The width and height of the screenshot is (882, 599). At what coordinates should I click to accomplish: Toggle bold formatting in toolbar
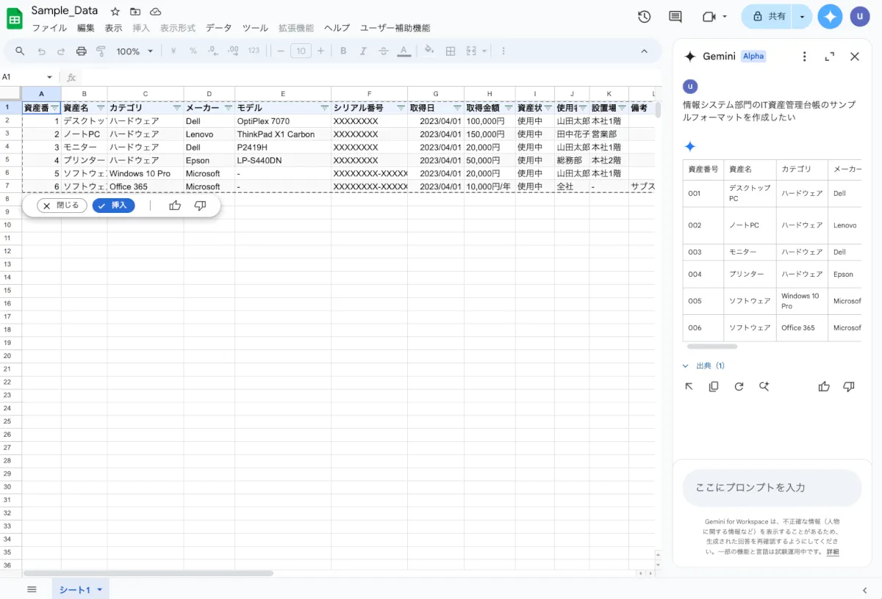point(343,51)
